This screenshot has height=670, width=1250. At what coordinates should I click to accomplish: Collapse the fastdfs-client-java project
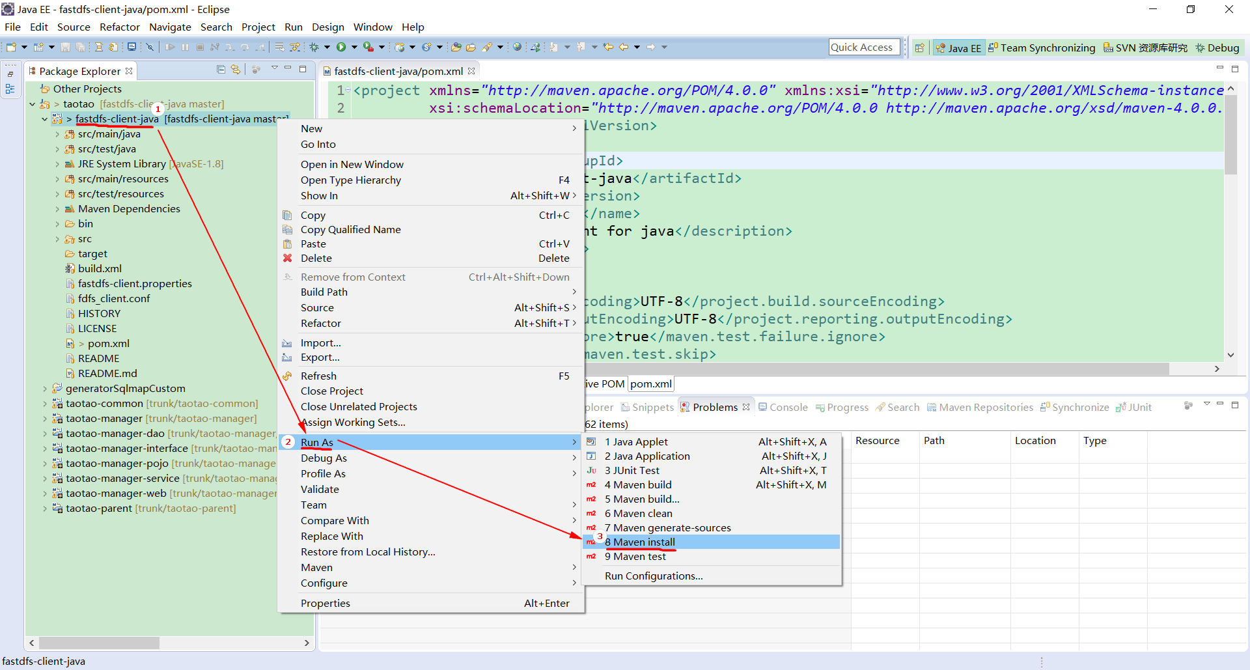point(44,119)
